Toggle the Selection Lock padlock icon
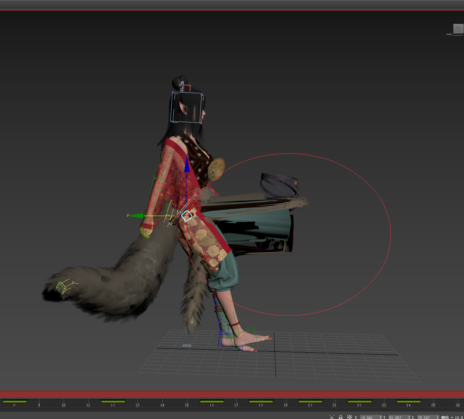Viewport: 464px width, 419px height. pyautogui.click(x=341, y=417)
